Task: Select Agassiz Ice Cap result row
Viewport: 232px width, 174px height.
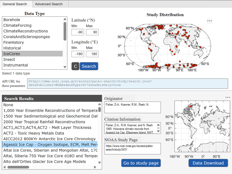Action: 50,145
